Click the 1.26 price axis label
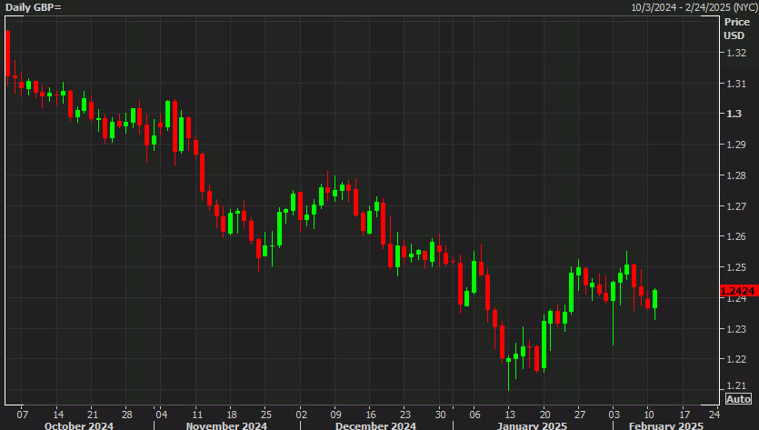Viewport: 759px width, 430px height. pyautogui.click(x=735, y=236)
